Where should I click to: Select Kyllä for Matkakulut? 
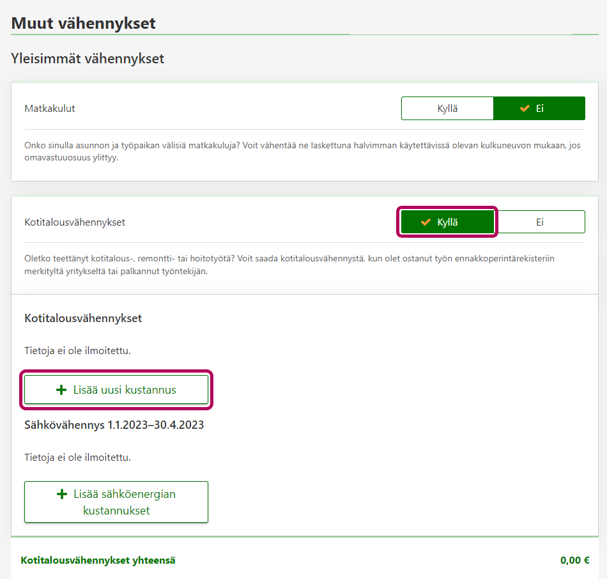(x=447, y=109)
